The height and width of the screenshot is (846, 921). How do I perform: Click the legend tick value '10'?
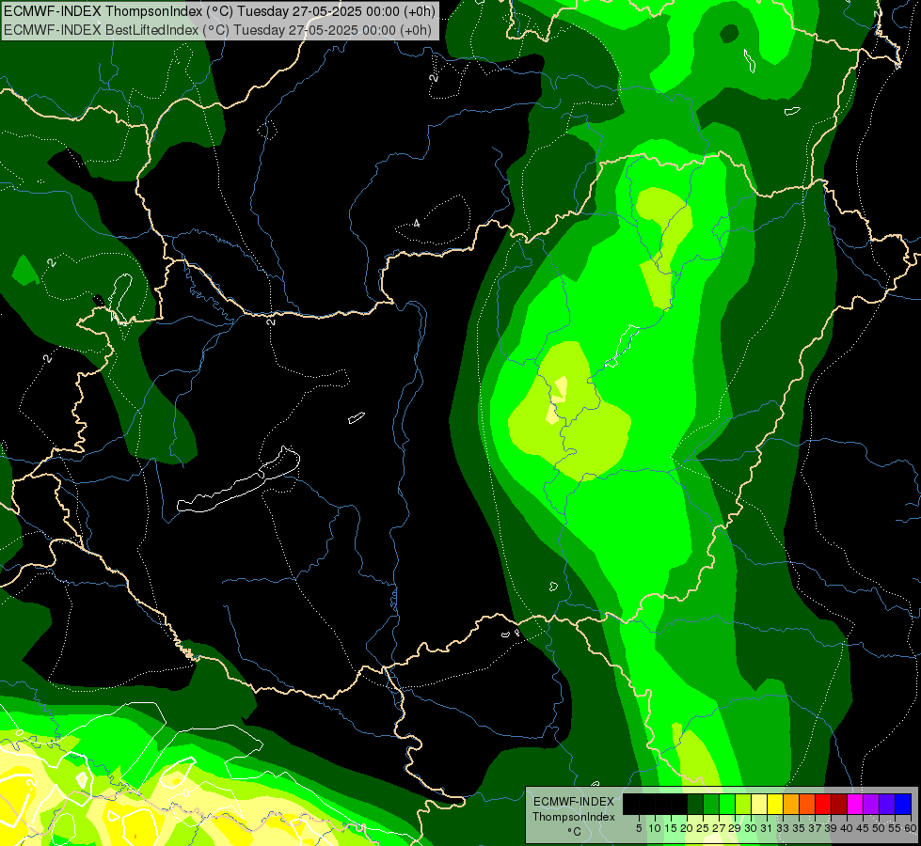pyautogui.click(x=655, y=828)
